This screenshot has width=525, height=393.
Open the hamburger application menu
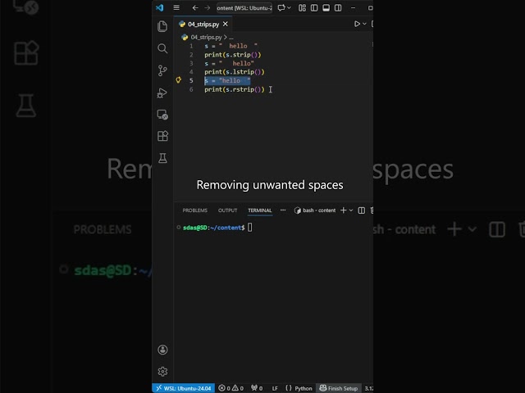point(176,7)
